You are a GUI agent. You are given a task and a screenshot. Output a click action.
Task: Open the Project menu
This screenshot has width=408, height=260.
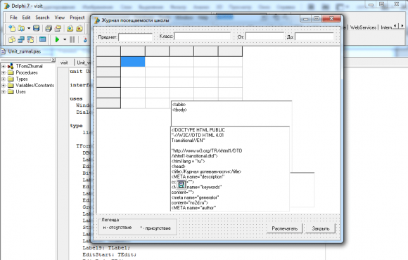point(77,18)
